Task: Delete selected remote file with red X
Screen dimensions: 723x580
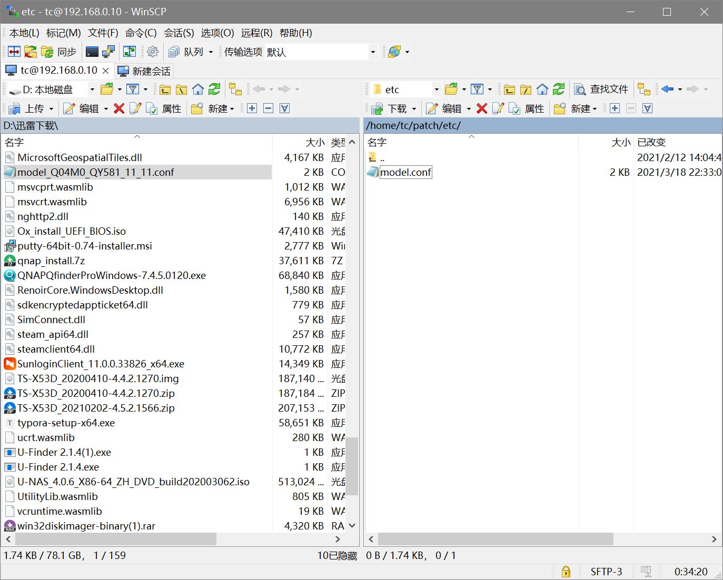Action: coord(482,108)
